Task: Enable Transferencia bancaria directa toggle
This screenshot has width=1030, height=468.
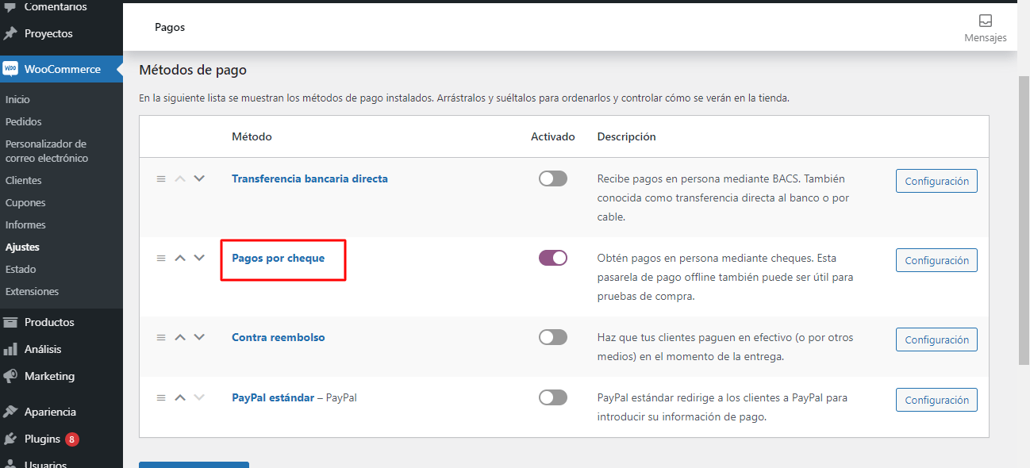Action: [553, 178]
